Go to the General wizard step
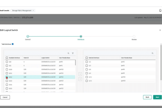Viewport: 162px width, 108px height. (x=28, y=36)
